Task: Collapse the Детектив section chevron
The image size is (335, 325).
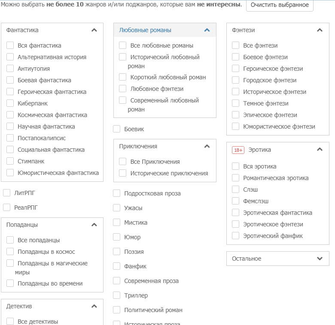Action: 94,306
